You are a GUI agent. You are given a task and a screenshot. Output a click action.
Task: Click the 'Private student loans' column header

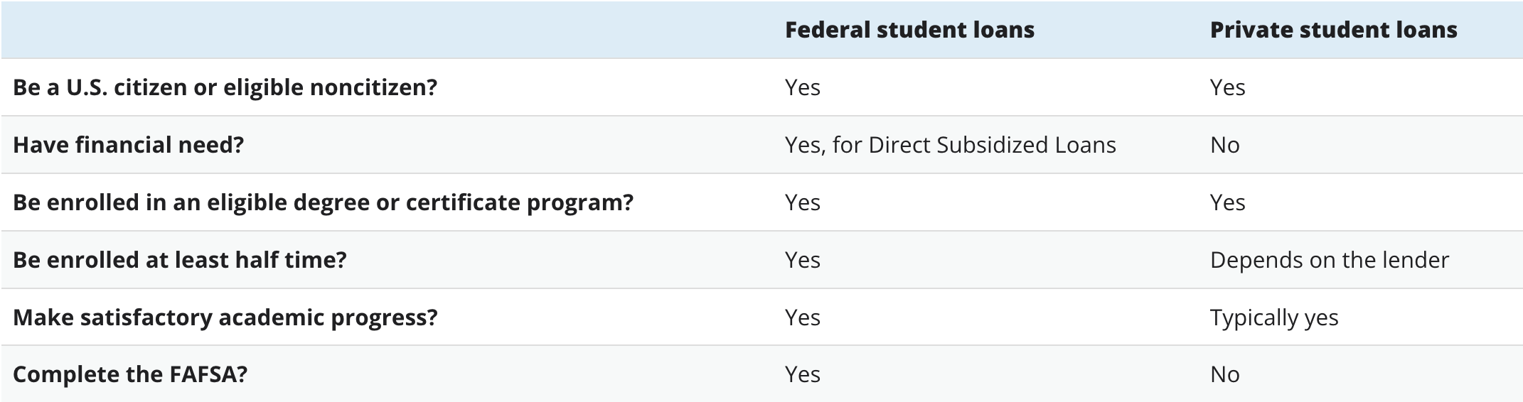point(1333,30)
